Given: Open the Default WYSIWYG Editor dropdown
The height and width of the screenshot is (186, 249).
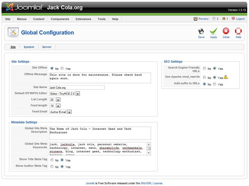Looking at the screenshot, I should point(65,93).
